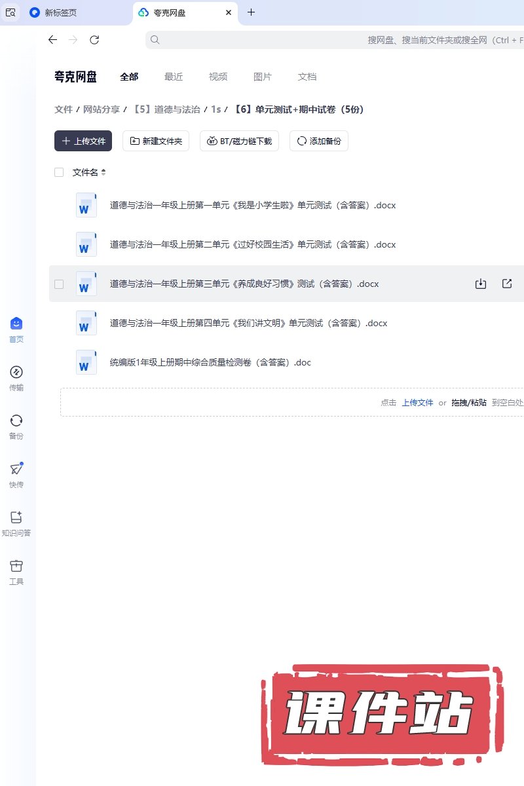Toggle the select-all checkbox beside 文件名

59,172
